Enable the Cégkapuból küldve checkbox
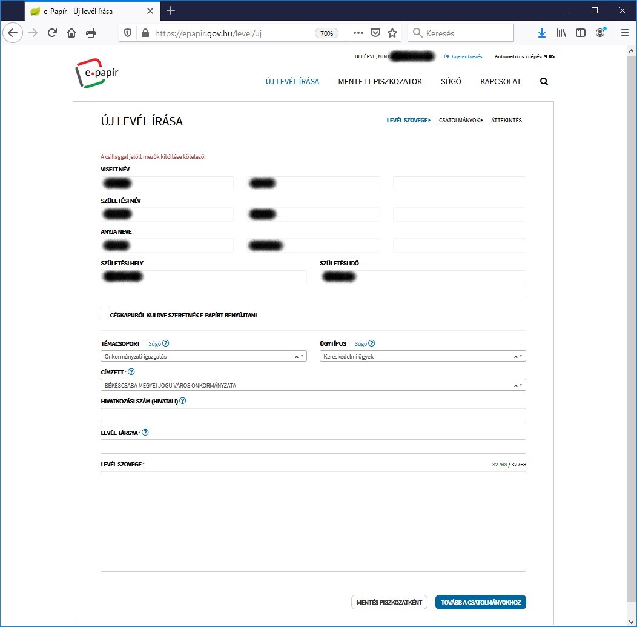 pos(104,313)
